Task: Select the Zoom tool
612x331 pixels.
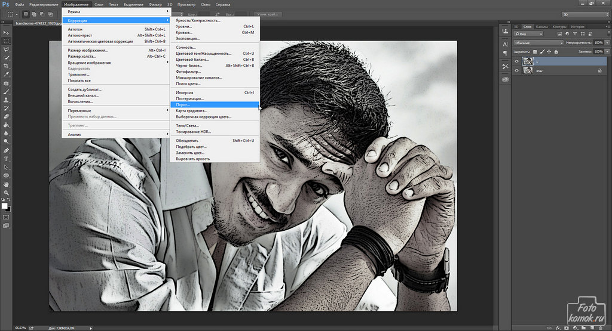Action: click(6, 193)
